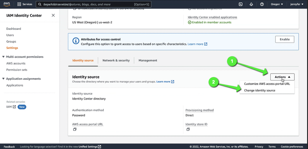Click the Enable button for attributes
308x149 pixels.
(284, 39)
